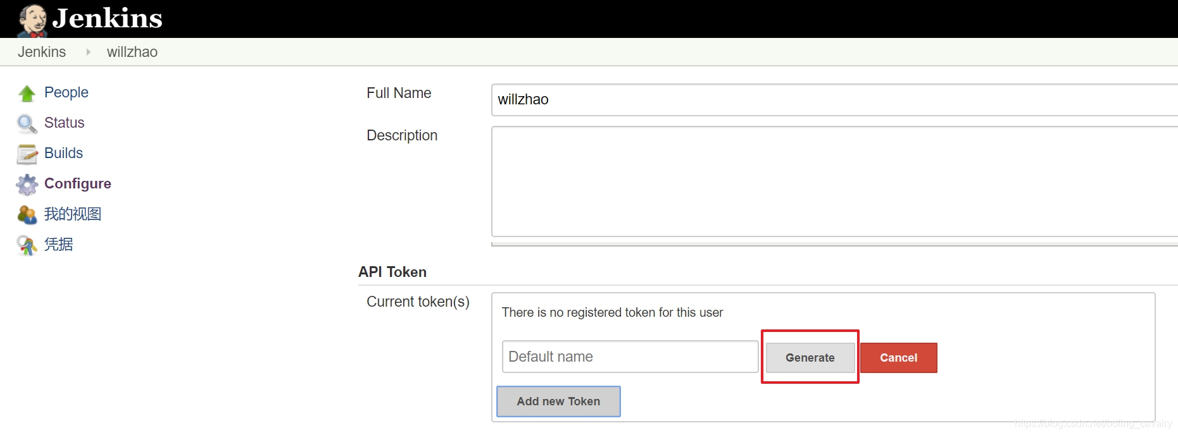Open the People link in sidebar

66,92
